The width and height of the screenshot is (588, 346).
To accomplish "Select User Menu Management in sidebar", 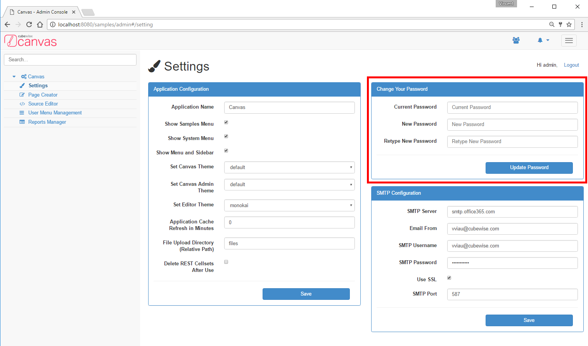I will pyautogui.click(x=55, y=113).
